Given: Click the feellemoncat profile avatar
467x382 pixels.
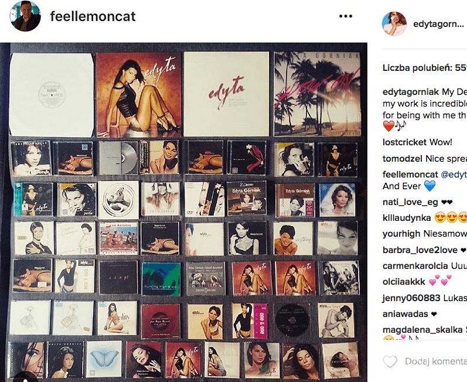Looking at the screenshot, I should [x=26, y=16].
